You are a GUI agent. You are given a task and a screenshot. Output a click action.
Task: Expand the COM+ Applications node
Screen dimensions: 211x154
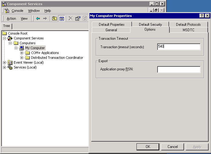[22, 53]
